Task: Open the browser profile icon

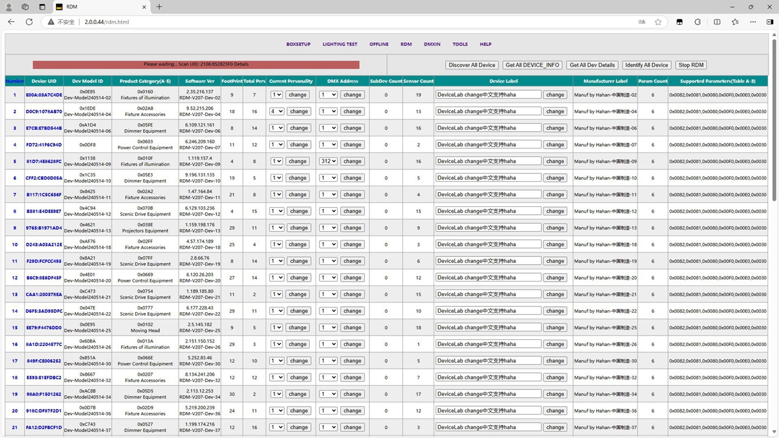Action: coord(9,6)
